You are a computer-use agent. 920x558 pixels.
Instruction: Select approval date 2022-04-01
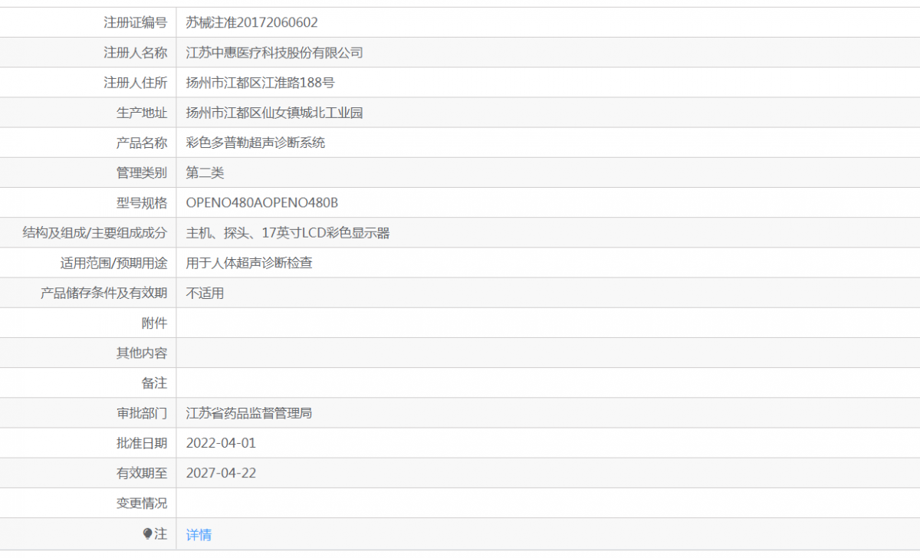(221, 443)
